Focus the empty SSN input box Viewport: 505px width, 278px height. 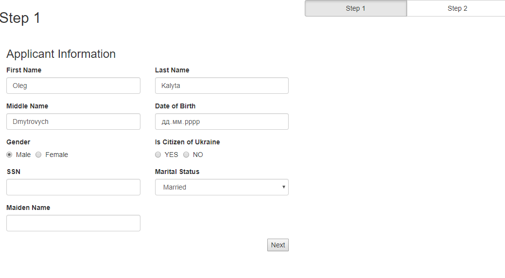[x=73, y=187]
